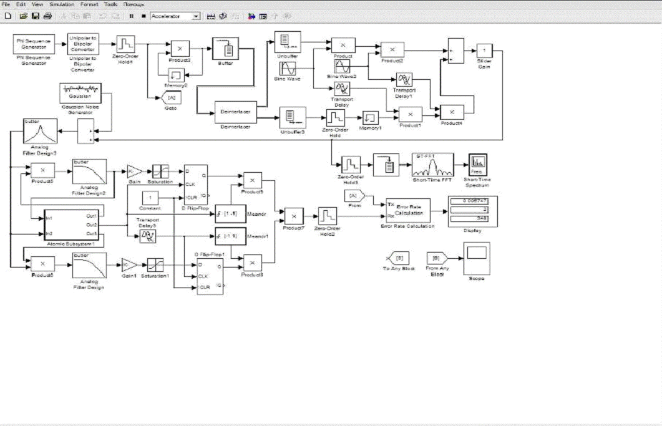Select the Constant block input

[150, 199]
